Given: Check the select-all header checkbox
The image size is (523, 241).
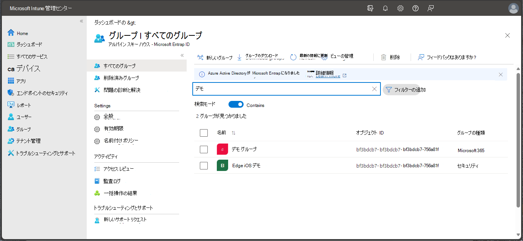Looking at the screenshot, I should click(204, 133).
